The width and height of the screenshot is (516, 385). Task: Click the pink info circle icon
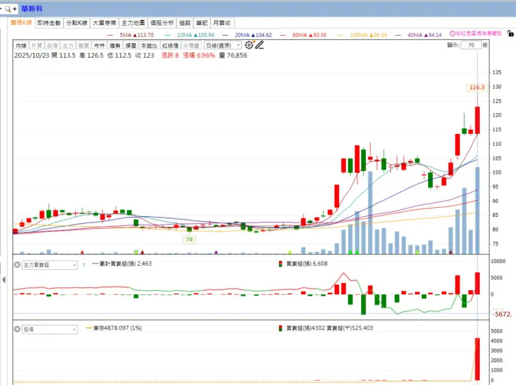point(453,33)
